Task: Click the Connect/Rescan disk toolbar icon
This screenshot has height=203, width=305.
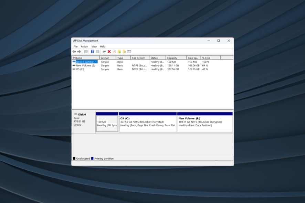Action: [x=104, y=52]
